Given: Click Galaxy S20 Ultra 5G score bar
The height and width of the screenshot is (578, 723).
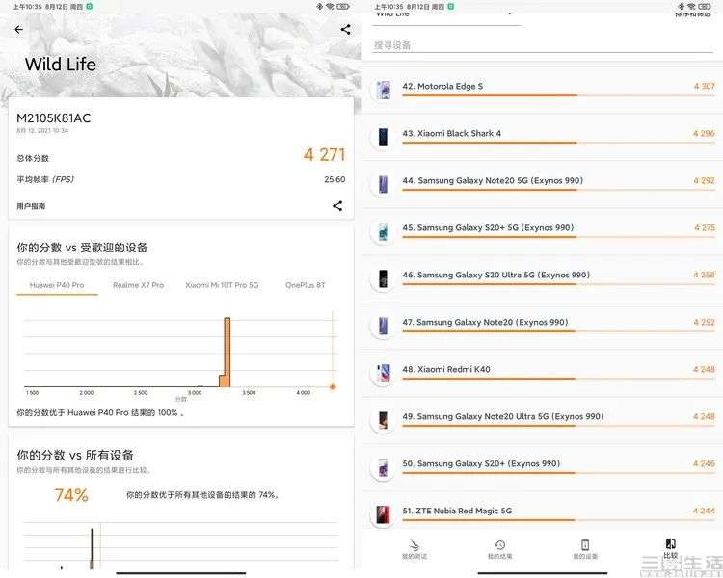Looking at the screenshot, I should (558, 284).
